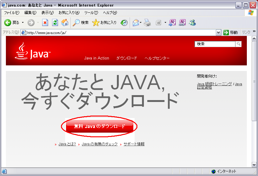Open the Forward history dropdown arrow
The width and height of the screenshot is (258, 176).
38,23
